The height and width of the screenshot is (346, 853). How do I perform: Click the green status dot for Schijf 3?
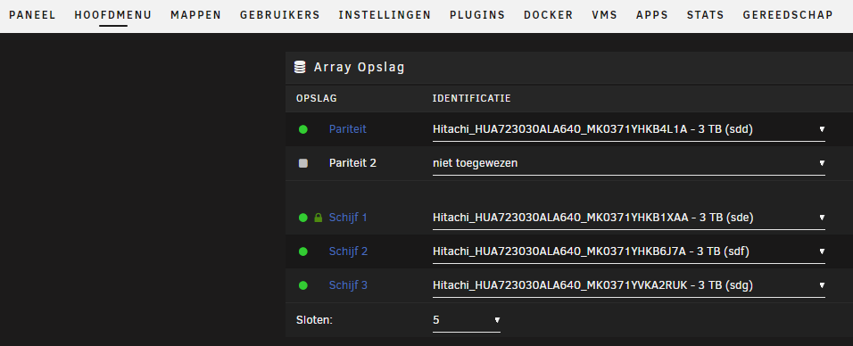[303, 285]
